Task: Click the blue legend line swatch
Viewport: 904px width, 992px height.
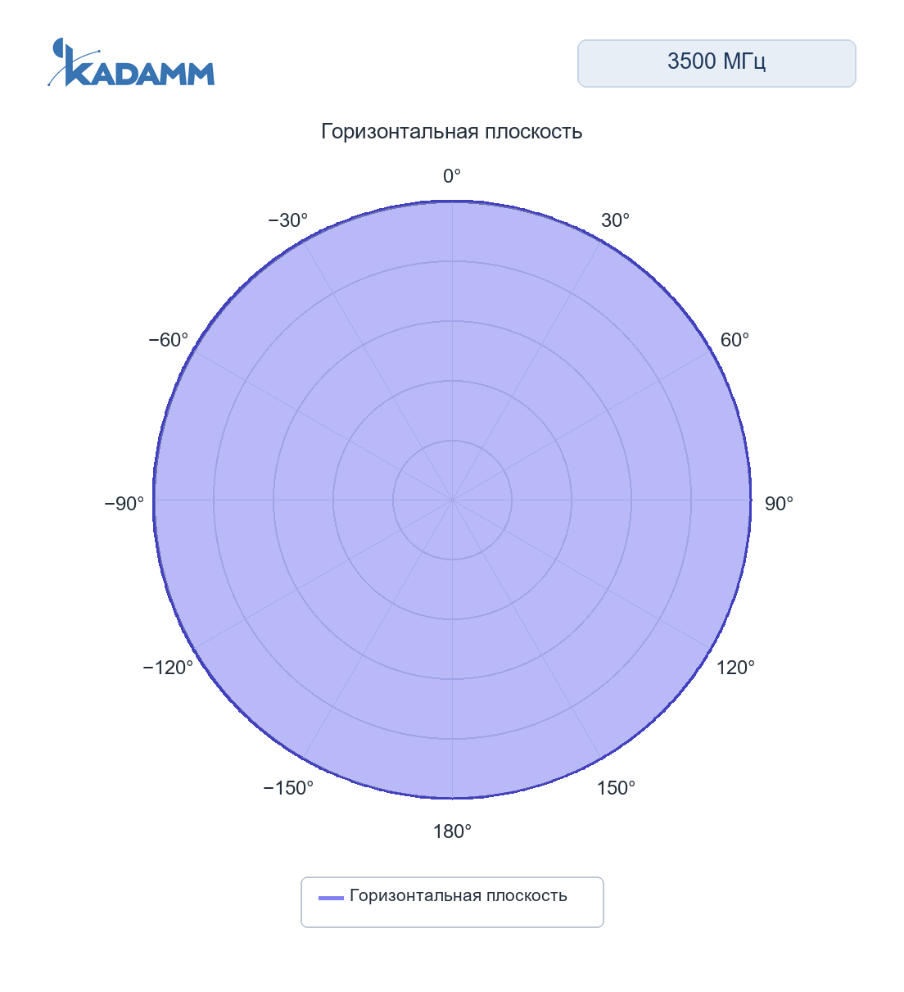Action: tap(331, 898)
